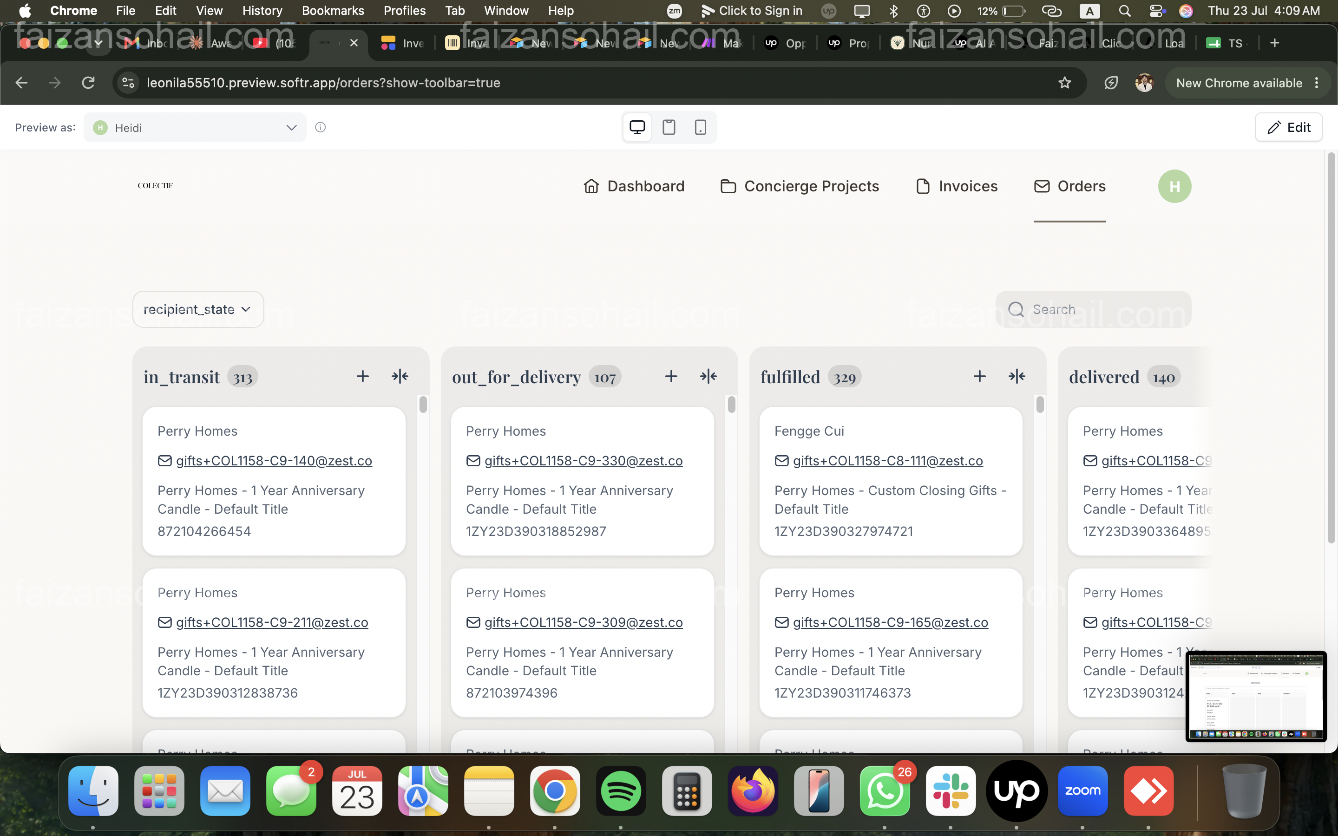1338x836 pixels.
Task: Click the Edit button
Action: pyautogui.click(x=1288, y=127)
